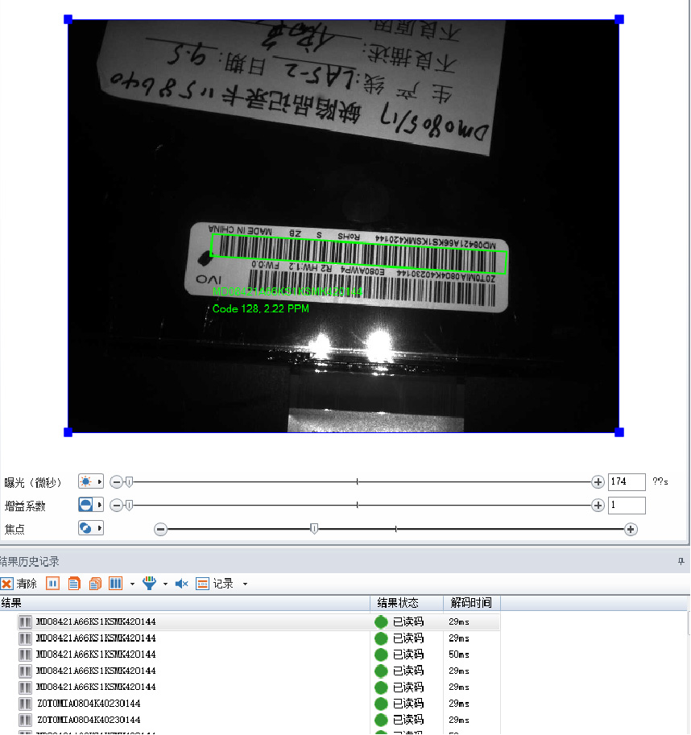Screen dimensions: 691x735
Task: Click the gain coefficient slider thumb
Action: tap(130, 505)
